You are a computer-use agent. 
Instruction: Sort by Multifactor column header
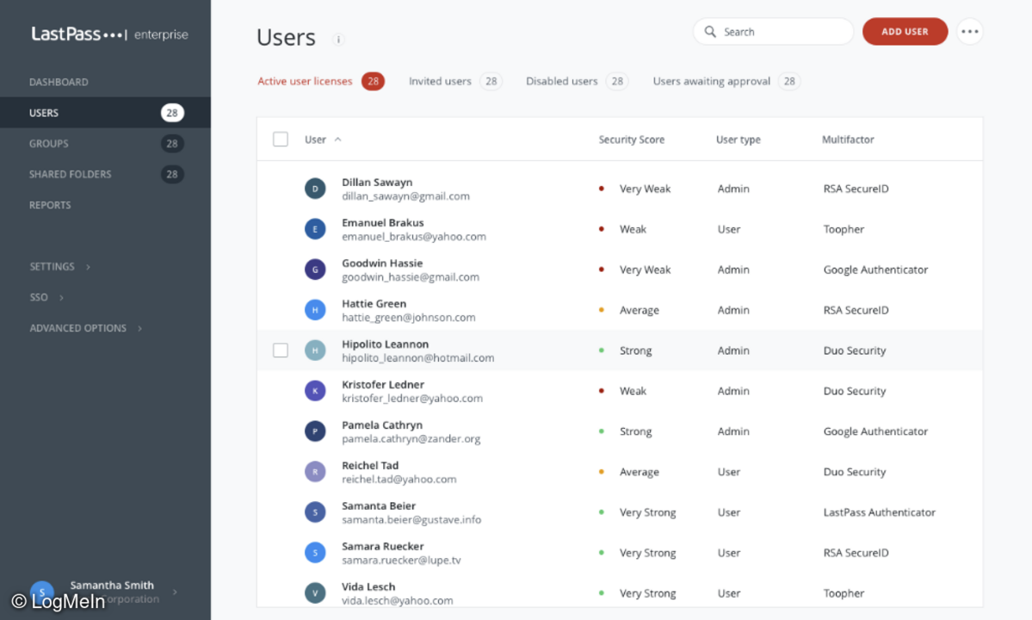[849, 139]
